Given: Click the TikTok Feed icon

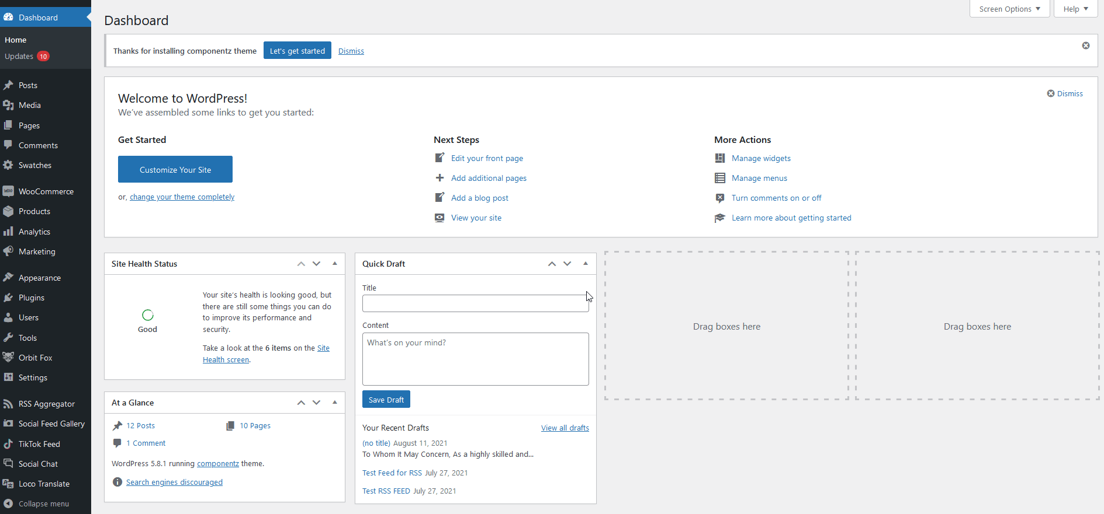Looking at the screenshot, I should [8, 444].
